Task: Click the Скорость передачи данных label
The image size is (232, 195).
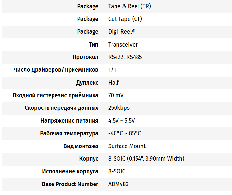Action: [x=61, y=108]
